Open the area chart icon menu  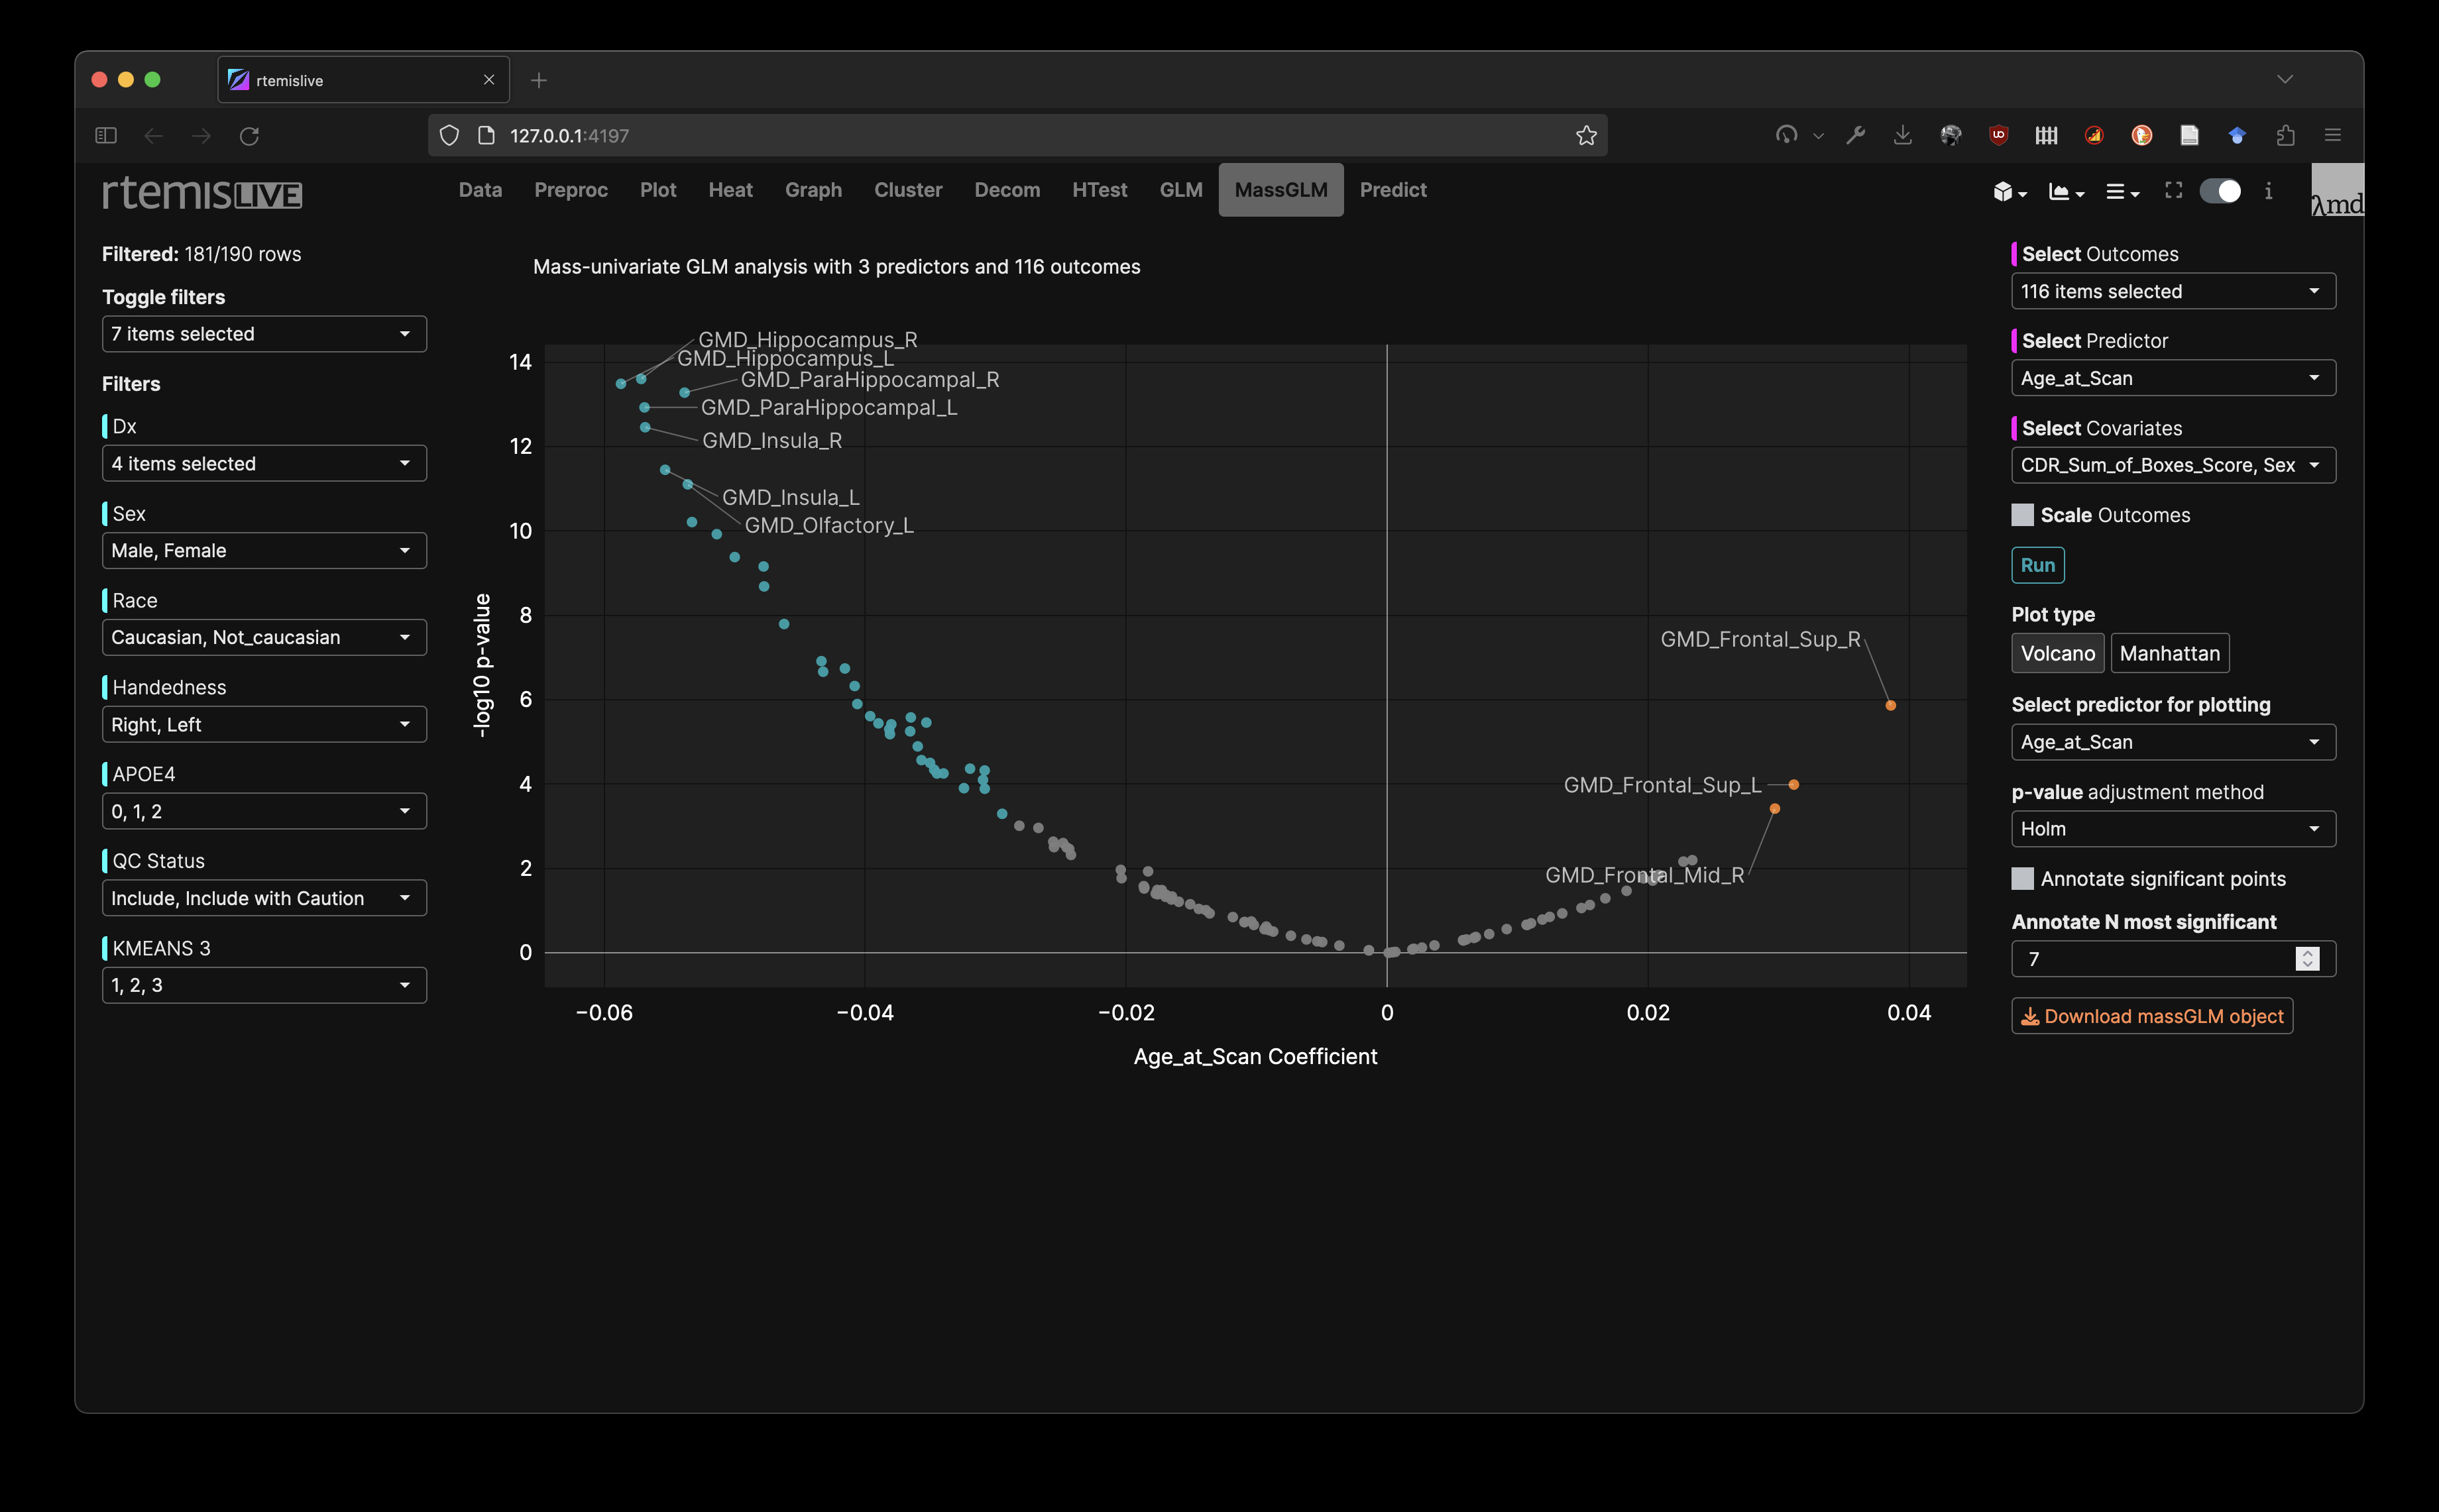click(x=2065, y=192)
